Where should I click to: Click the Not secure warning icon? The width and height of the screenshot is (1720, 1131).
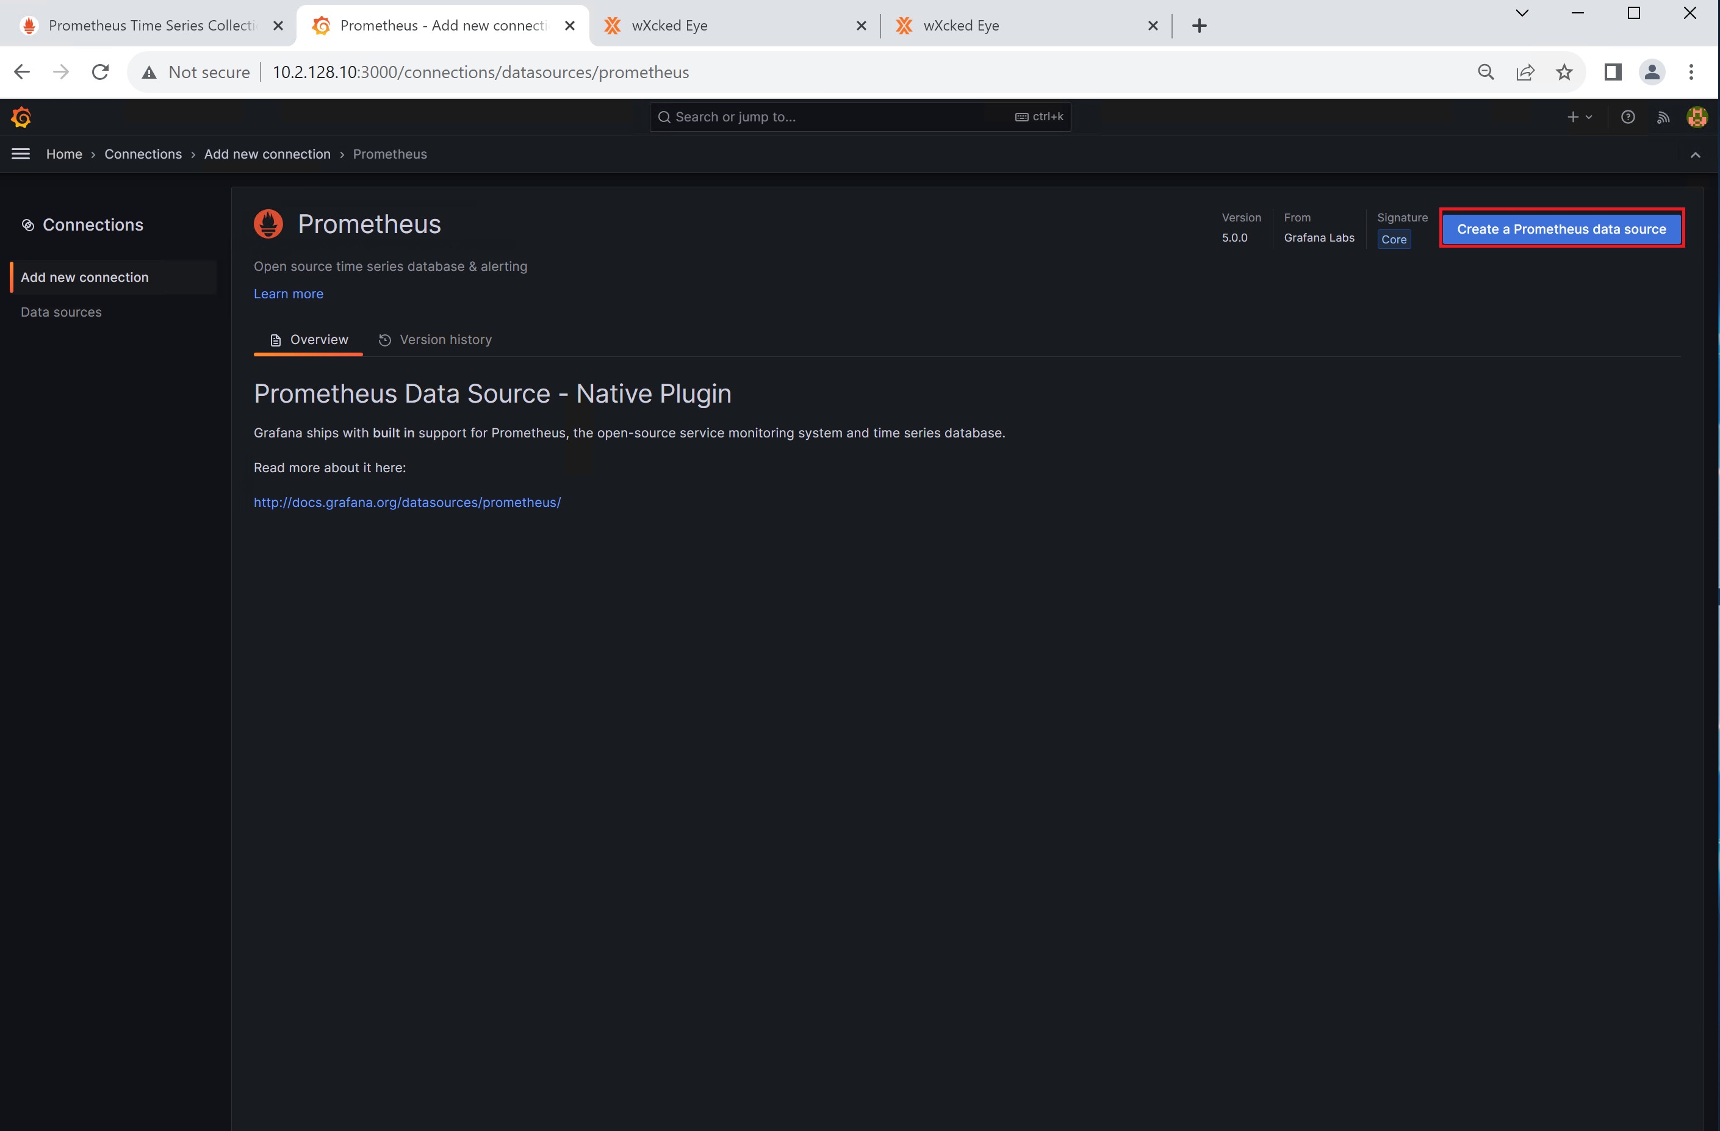pos(149,72)
